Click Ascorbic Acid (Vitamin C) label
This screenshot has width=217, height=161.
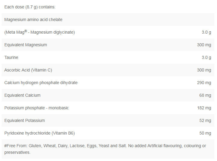point(28,70)
